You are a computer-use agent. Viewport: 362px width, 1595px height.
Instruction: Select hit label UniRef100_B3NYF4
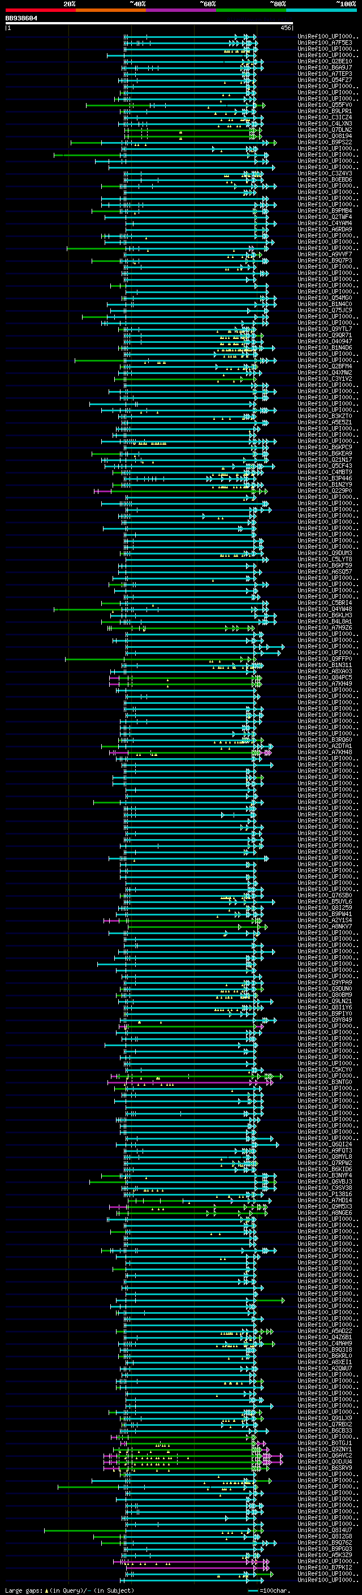pyautogui.click(x=325, y=1175)
